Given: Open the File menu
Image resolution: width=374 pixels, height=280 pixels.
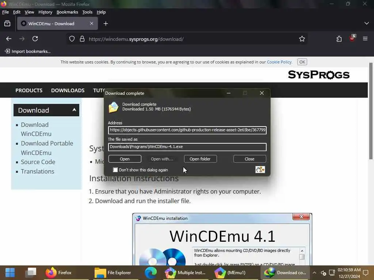Looking at the screenshot, I should pos(5,12).
